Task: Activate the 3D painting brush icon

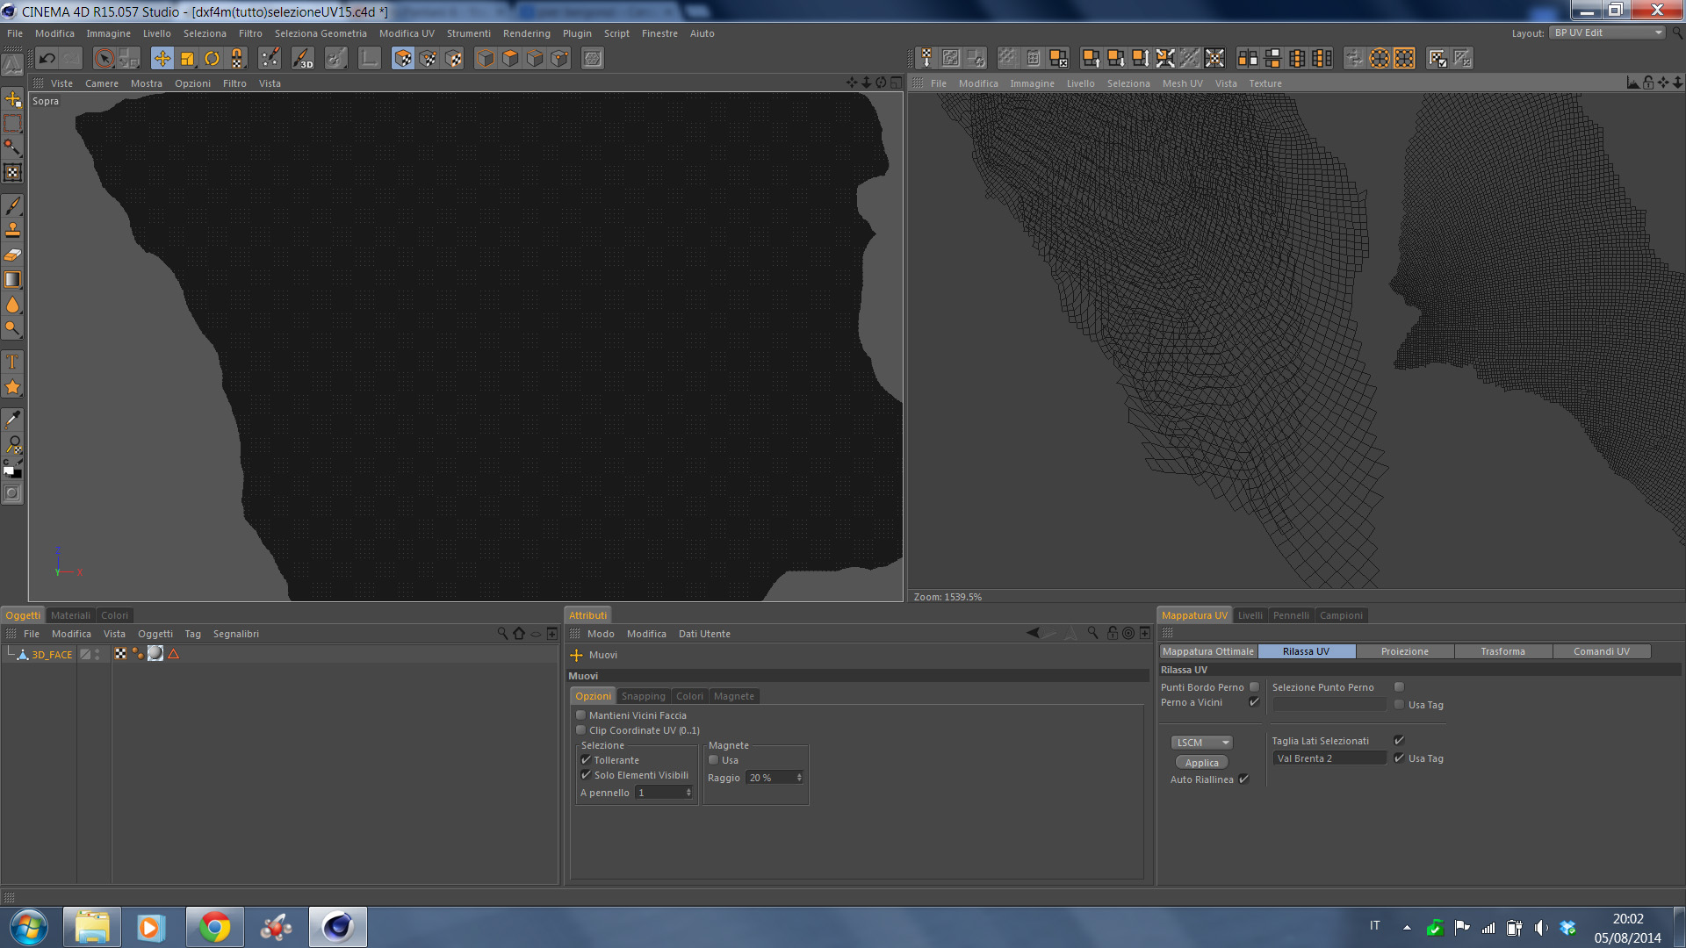Action: click(303, 59)
